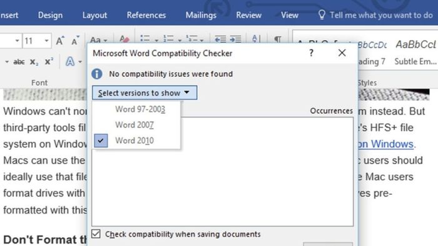Image resolution: width=438 pixels, height=246 pixels.
Task: Click the compatibility issues results list box
Action: click(222, 172)
